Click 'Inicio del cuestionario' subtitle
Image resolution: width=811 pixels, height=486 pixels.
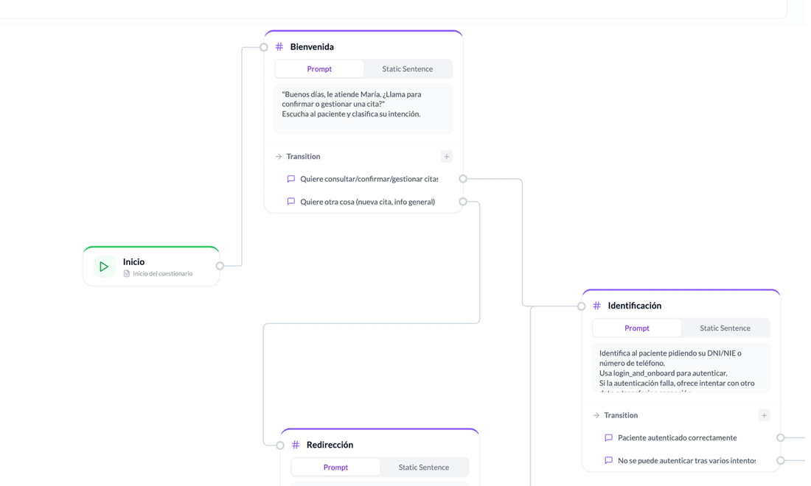coord(162,274)
